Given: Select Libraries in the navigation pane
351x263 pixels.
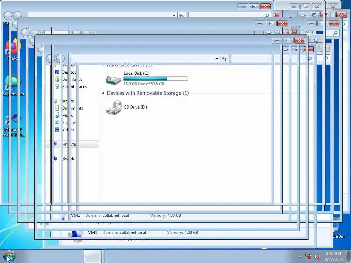Looking at the screenshot, I should pos(64,101).
